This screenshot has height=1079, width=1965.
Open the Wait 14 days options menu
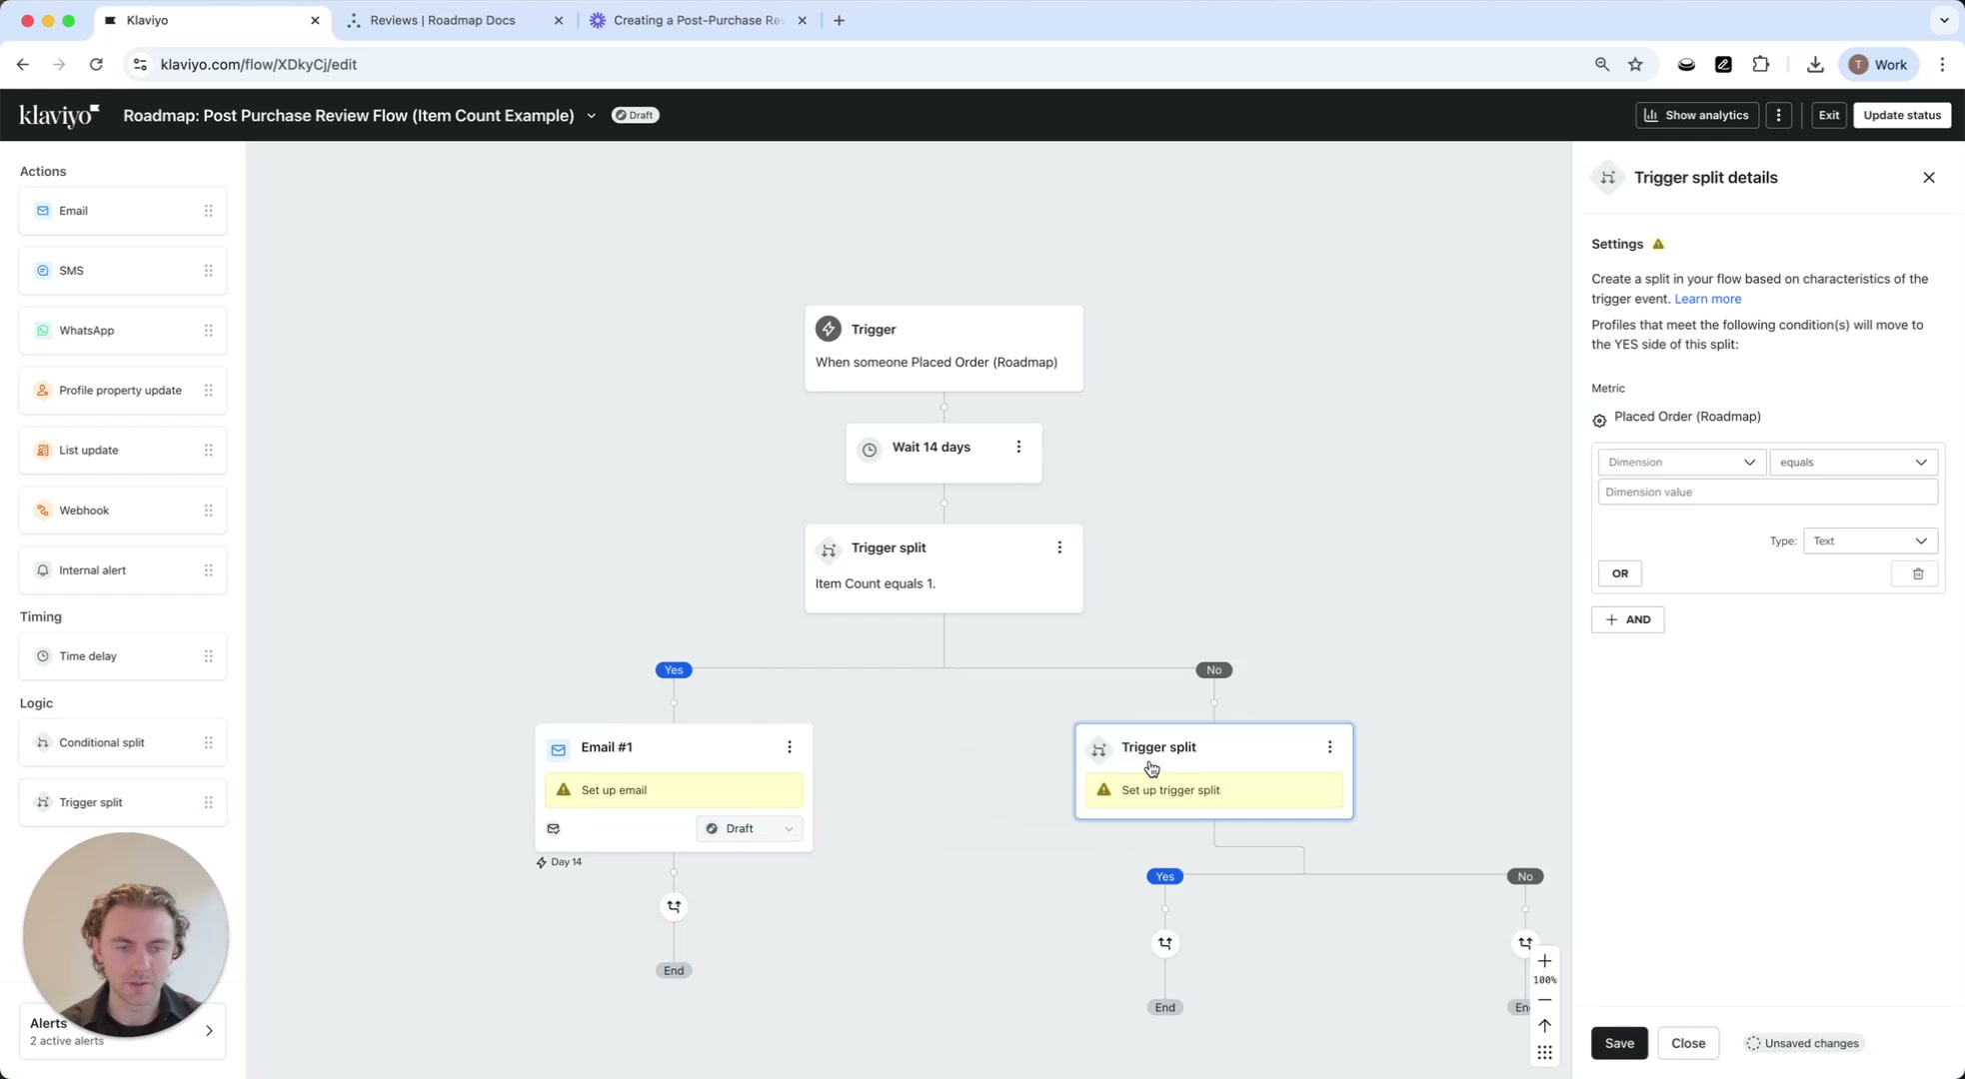(x=1018, y=447)
